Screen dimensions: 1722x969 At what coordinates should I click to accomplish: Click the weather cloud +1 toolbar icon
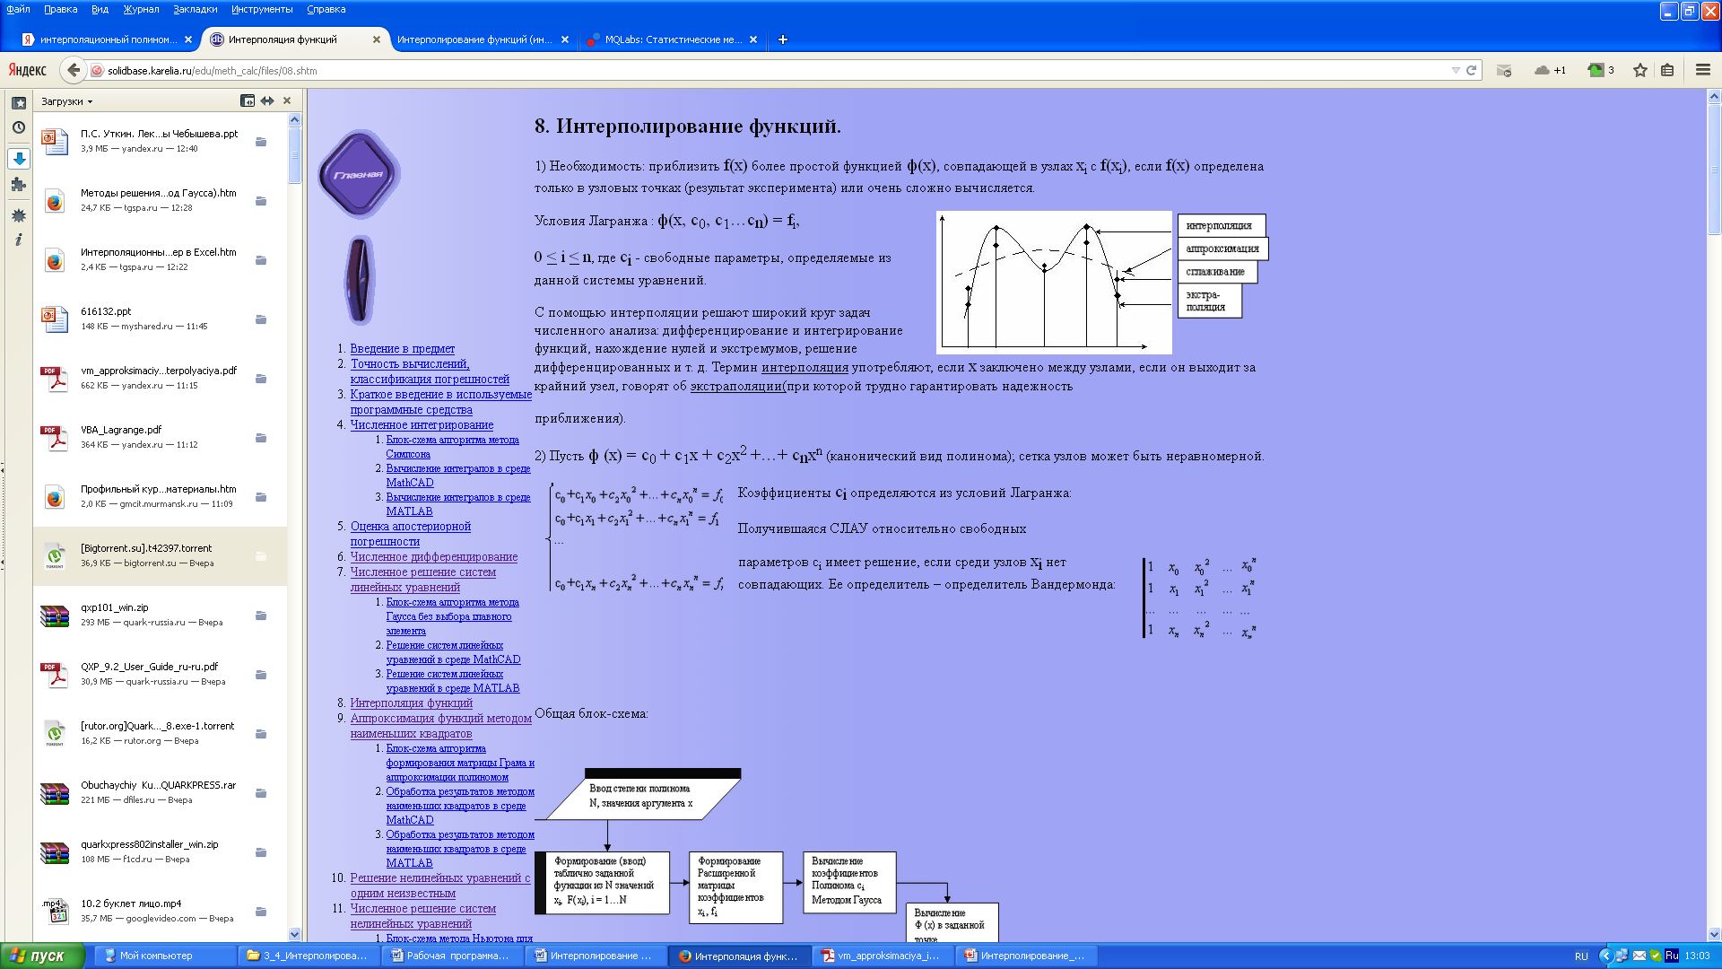tap(1550, 70)
